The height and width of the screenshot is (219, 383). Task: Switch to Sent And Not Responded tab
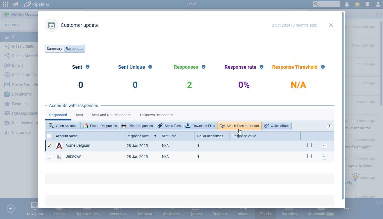point(111,115)
